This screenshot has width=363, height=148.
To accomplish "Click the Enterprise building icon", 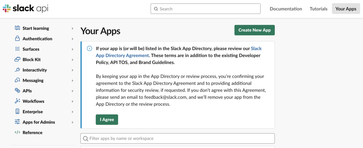I will (x=17, y=111).
